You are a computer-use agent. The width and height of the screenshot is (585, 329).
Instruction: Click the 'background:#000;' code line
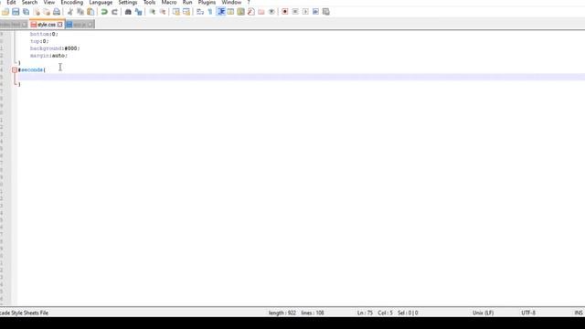pyautogui.click(x=55, y=48)
